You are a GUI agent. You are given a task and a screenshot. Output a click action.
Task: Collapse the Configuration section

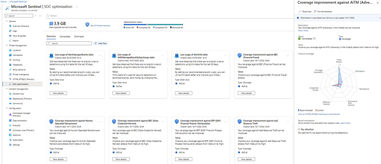pyautogui.click(x=7, y=108)
